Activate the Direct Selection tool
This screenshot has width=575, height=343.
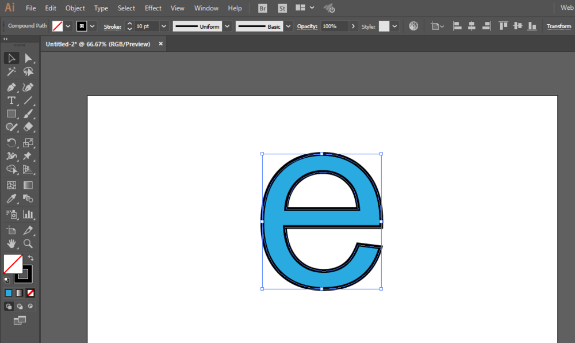pos(28,58)
